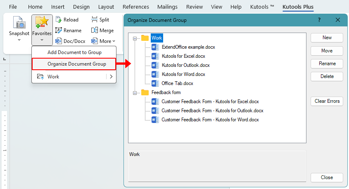The height and width of the screenshot is (189, 349).
Task: Click the Doc/Docx converter icon
Action: coord(59,41)
